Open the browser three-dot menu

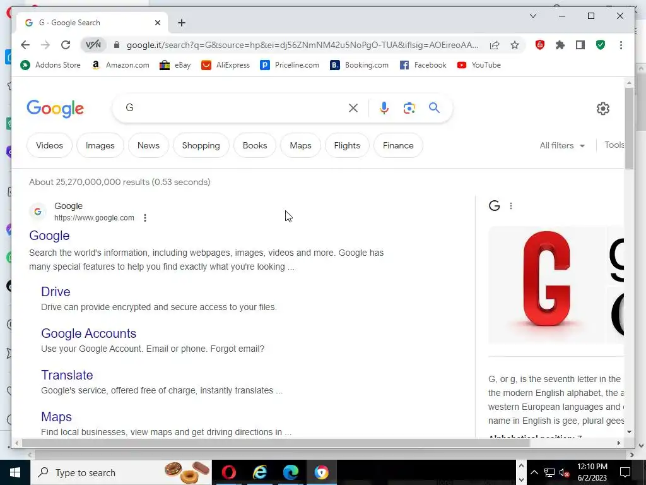point(621,45)
